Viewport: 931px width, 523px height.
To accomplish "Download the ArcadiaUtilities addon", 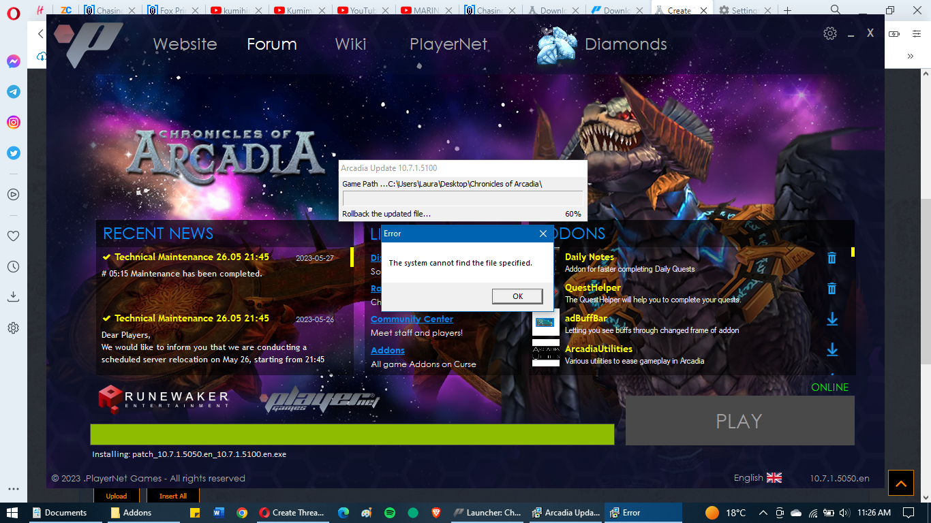I will (x=831, y=350).
